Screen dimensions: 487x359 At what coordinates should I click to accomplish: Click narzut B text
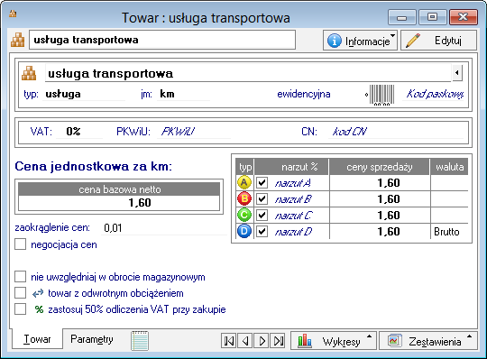[x=293, y=199]
